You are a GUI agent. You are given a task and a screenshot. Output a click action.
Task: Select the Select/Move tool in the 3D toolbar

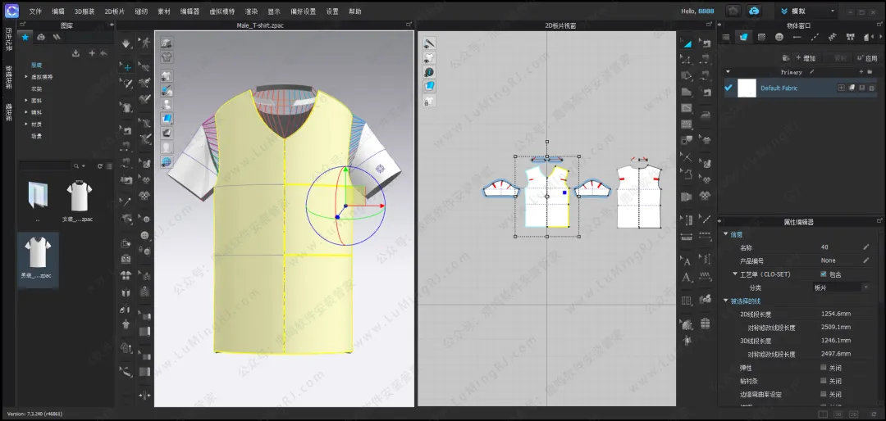126,67
